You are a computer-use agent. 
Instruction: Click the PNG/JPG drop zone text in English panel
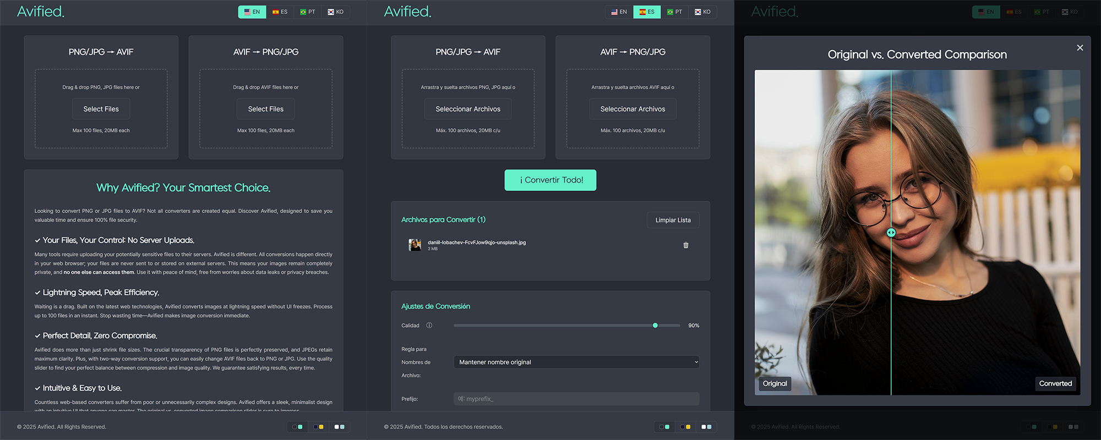pyautogui.click(x=101, y=87)
